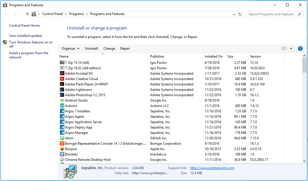Select the Argos Manager icon
The image size is (308, 181).
[62, 133]
